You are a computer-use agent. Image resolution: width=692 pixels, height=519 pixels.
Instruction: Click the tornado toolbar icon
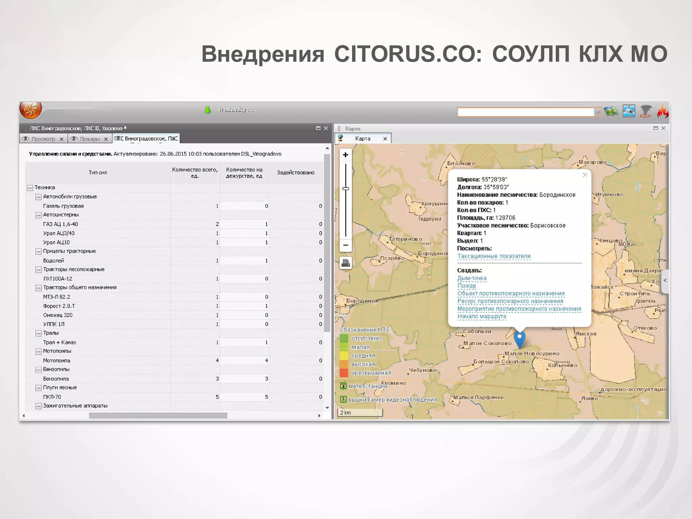tap(646, 111)
